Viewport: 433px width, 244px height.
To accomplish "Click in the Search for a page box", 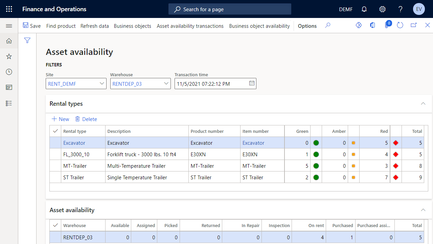I will click(x=230, y=9).
